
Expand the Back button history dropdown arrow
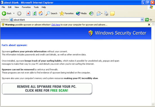pos(14,13)
